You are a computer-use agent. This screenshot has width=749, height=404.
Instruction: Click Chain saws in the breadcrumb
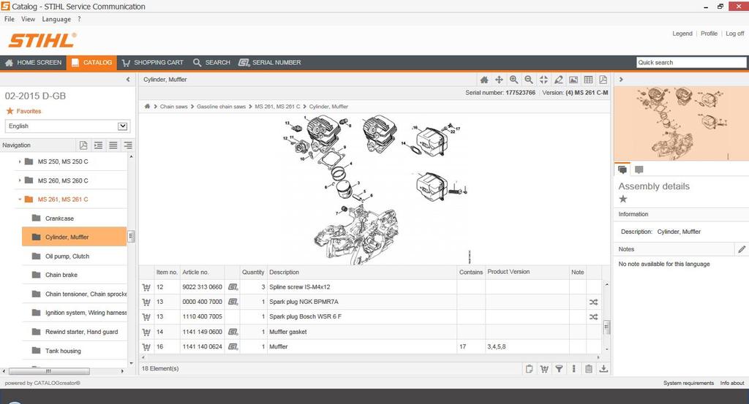(174, 107)
